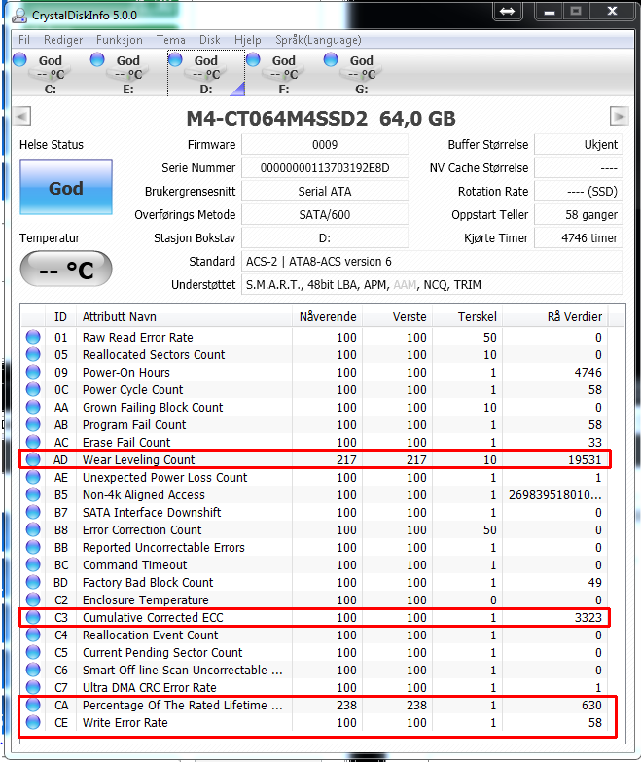Image resolution: width=641 pixels, height=762 pixels.
Task: Open the Rediger menu
Action: coord(63,40)
